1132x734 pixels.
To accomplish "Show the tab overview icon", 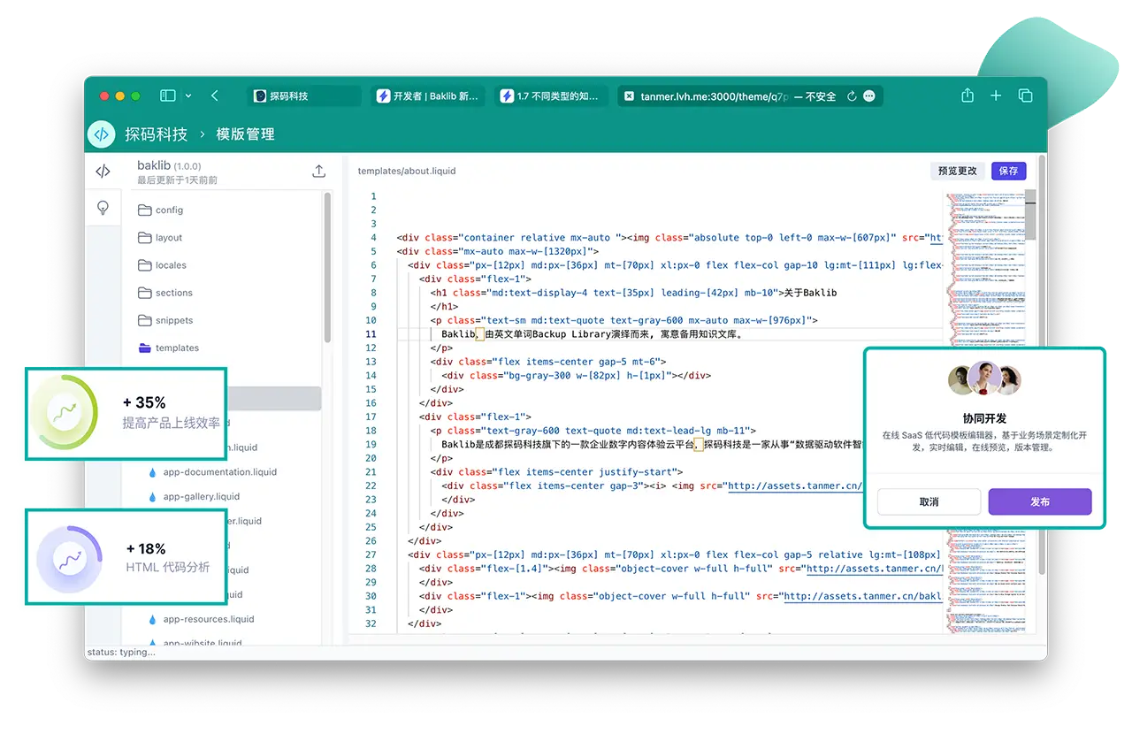I will click(x=1026, y=96).
